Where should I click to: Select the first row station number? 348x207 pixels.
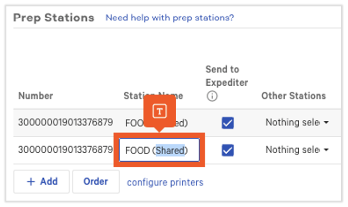click(65, 122)
